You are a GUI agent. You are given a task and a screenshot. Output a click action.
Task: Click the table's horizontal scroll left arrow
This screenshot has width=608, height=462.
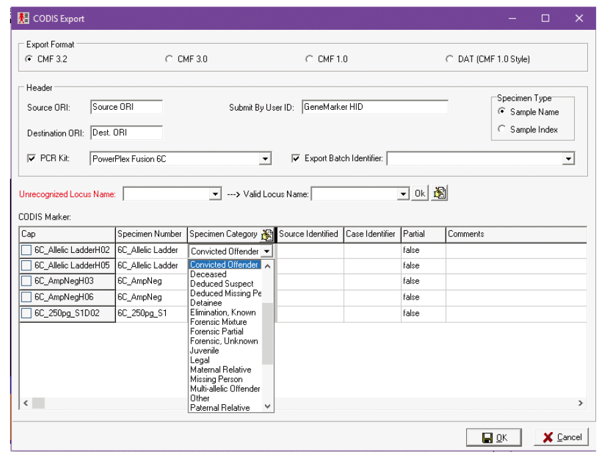click(x=25, y=403)
